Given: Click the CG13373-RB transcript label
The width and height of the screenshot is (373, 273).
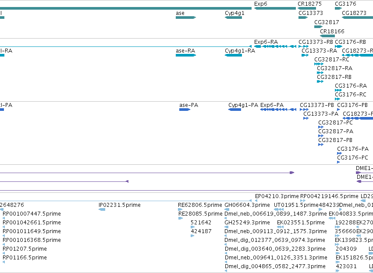Looking at the screenshot, I should [316, 42].
